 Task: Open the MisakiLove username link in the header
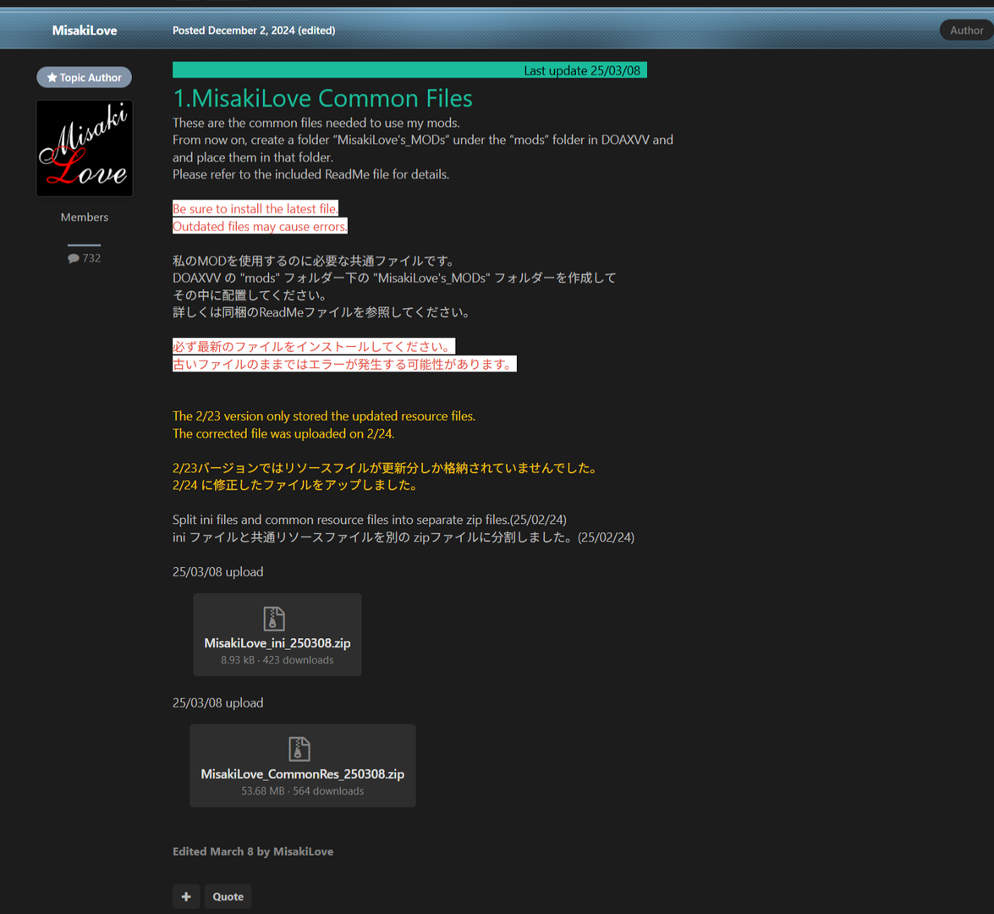[85, 30]
